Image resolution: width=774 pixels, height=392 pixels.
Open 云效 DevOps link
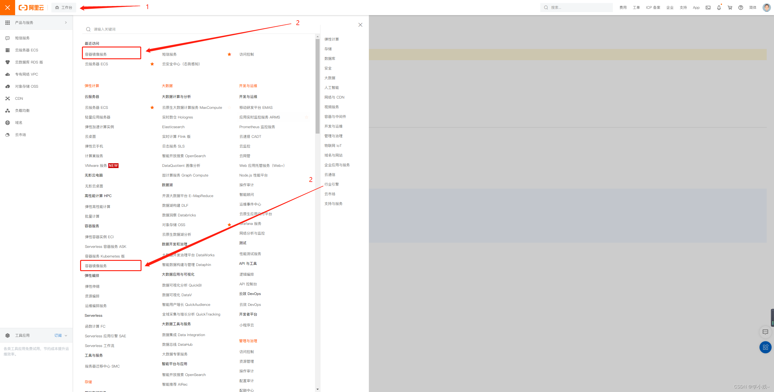[250, 305]
